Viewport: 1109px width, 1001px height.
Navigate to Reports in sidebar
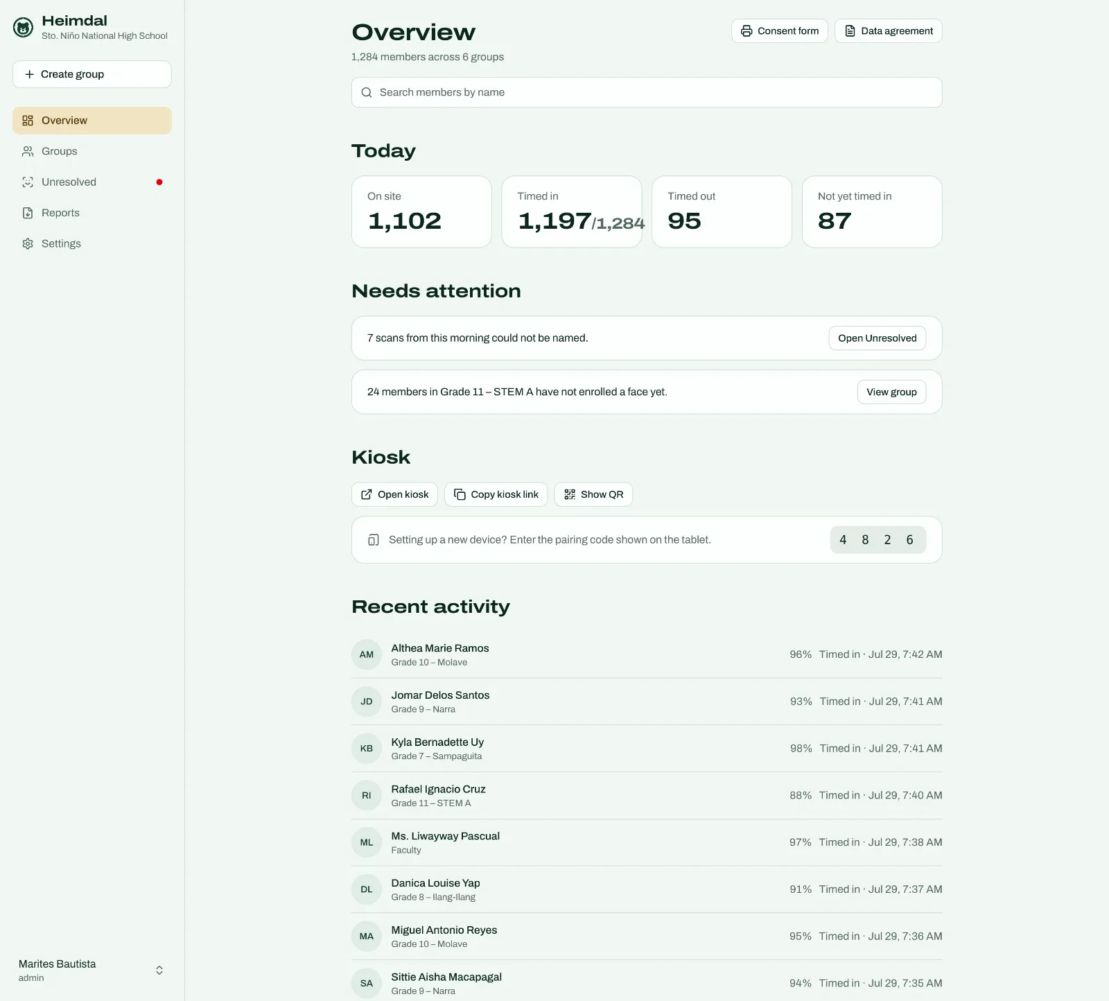point(92,213)
